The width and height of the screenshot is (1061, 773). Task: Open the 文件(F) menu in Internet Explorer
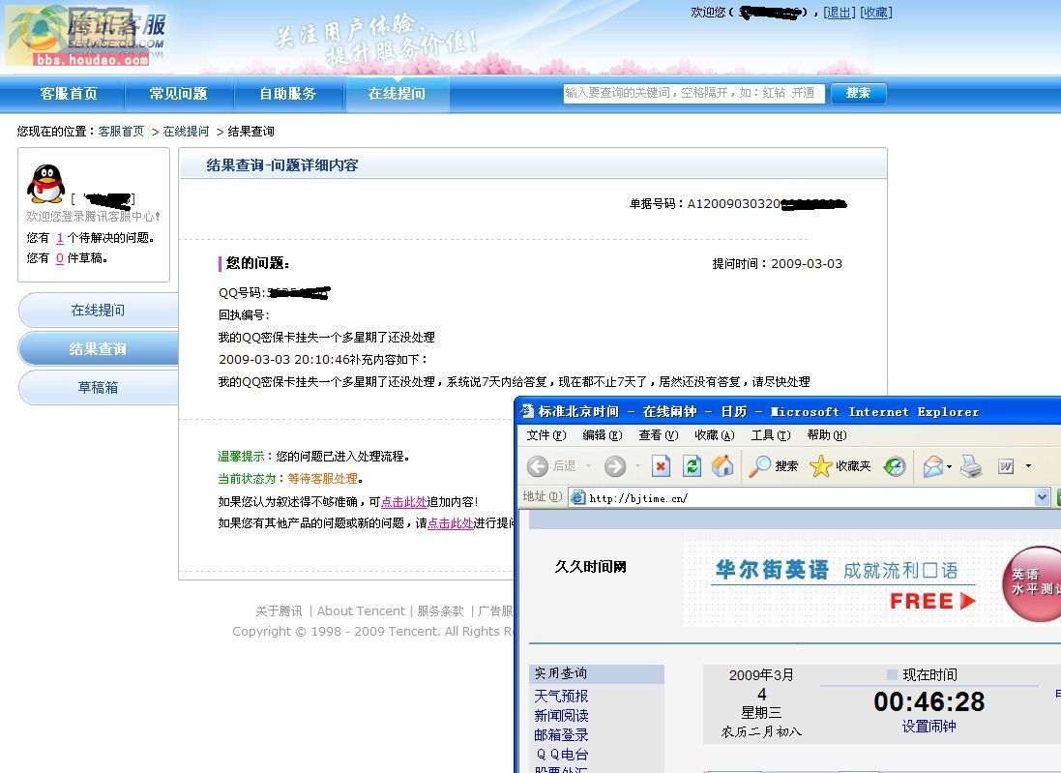tap(546, 435)
